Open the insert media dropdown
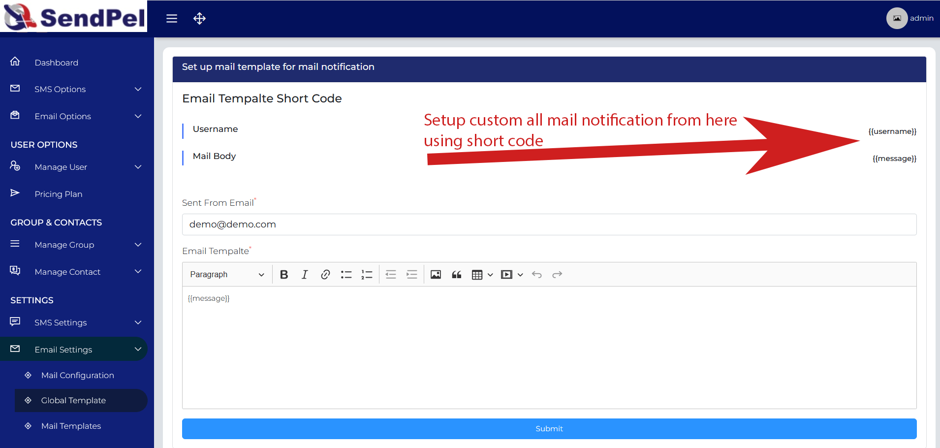Image resolution: width=940 pixels, height=448 pixels. click(511, 275)
